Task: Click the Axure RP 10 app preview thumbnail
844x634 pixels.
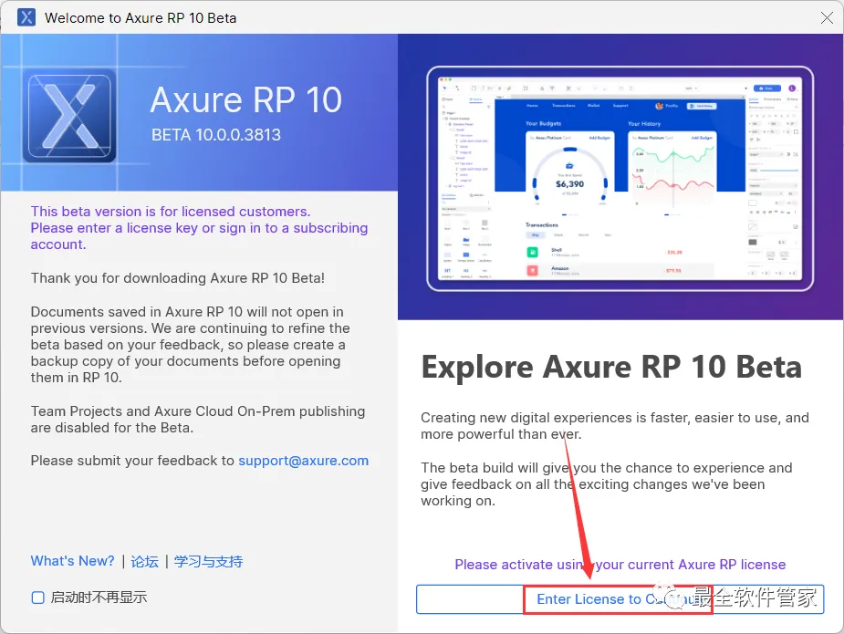Action: 620,178
